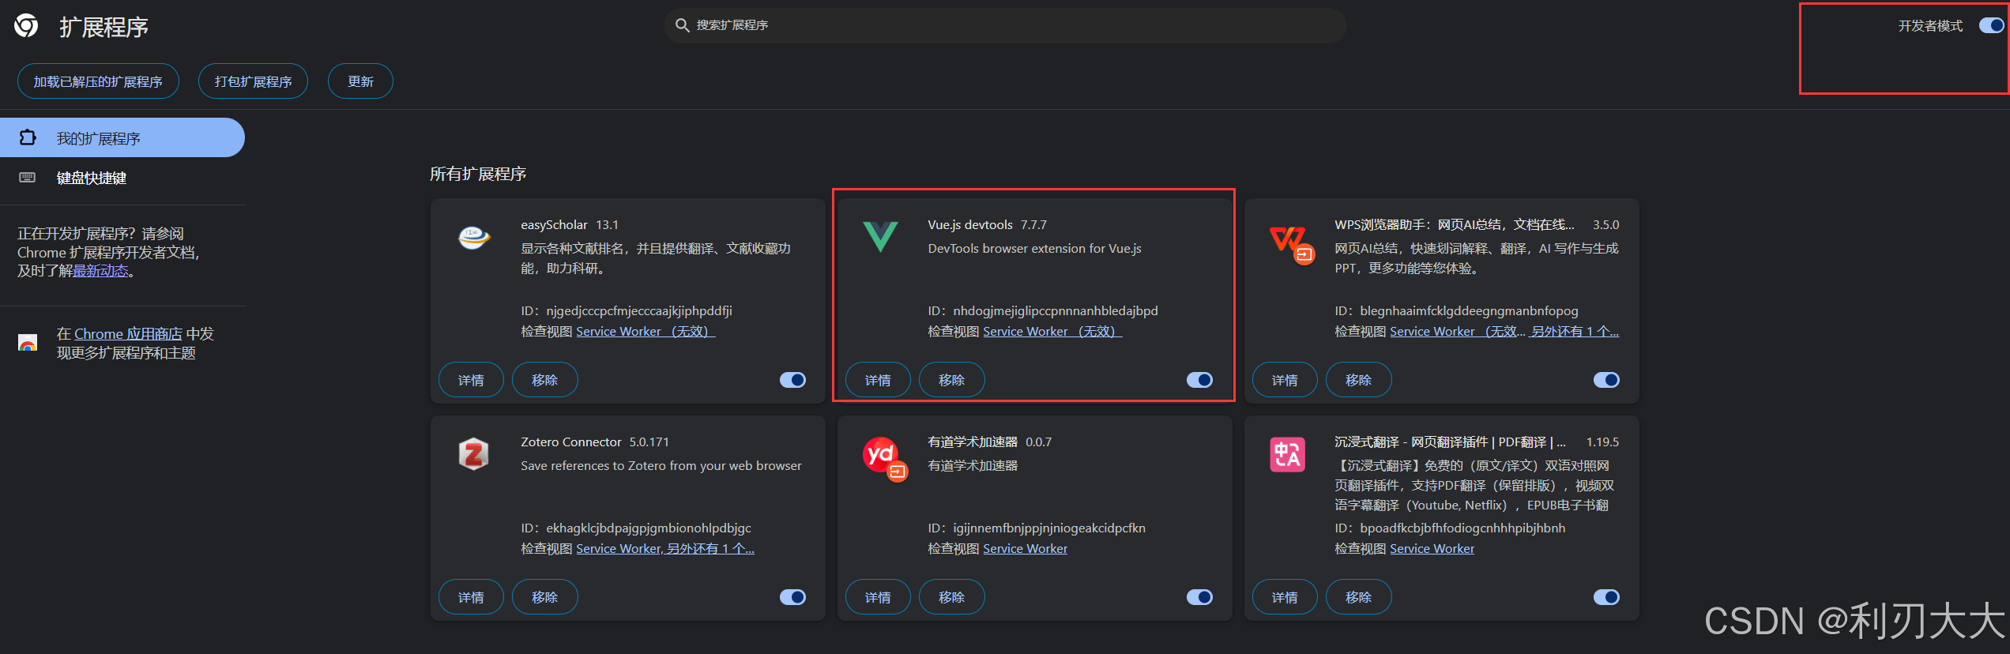2010x654 pixels.
Task: Click 移除 for Vue.js devtools
Action: tap(951, 380)
